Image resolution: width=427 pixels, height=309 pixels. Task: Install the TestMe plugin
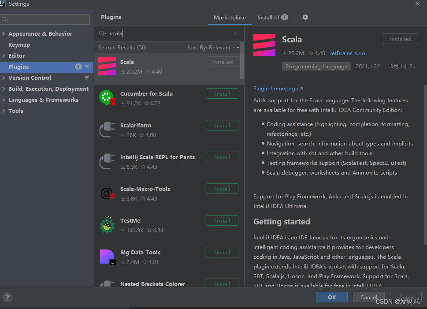coord(223,221)
